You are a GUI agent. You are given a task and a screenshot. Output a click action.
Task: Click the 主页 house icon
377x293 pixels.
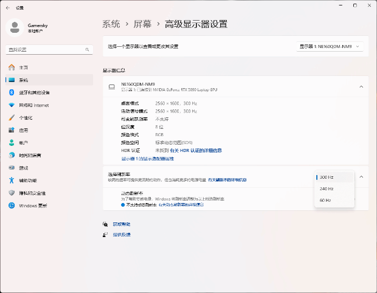12,67
